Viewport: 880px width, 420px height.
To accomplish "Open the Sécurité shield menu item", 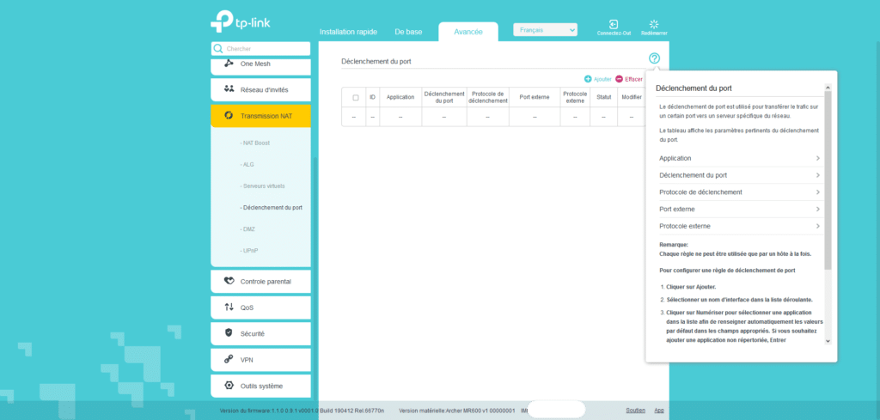I will 260,333.
